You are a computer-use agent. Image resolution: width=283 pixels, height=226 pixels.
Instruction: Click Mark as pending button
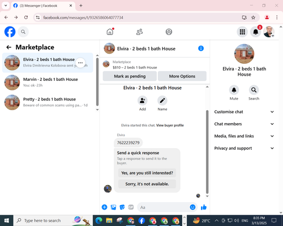(130, 76)
